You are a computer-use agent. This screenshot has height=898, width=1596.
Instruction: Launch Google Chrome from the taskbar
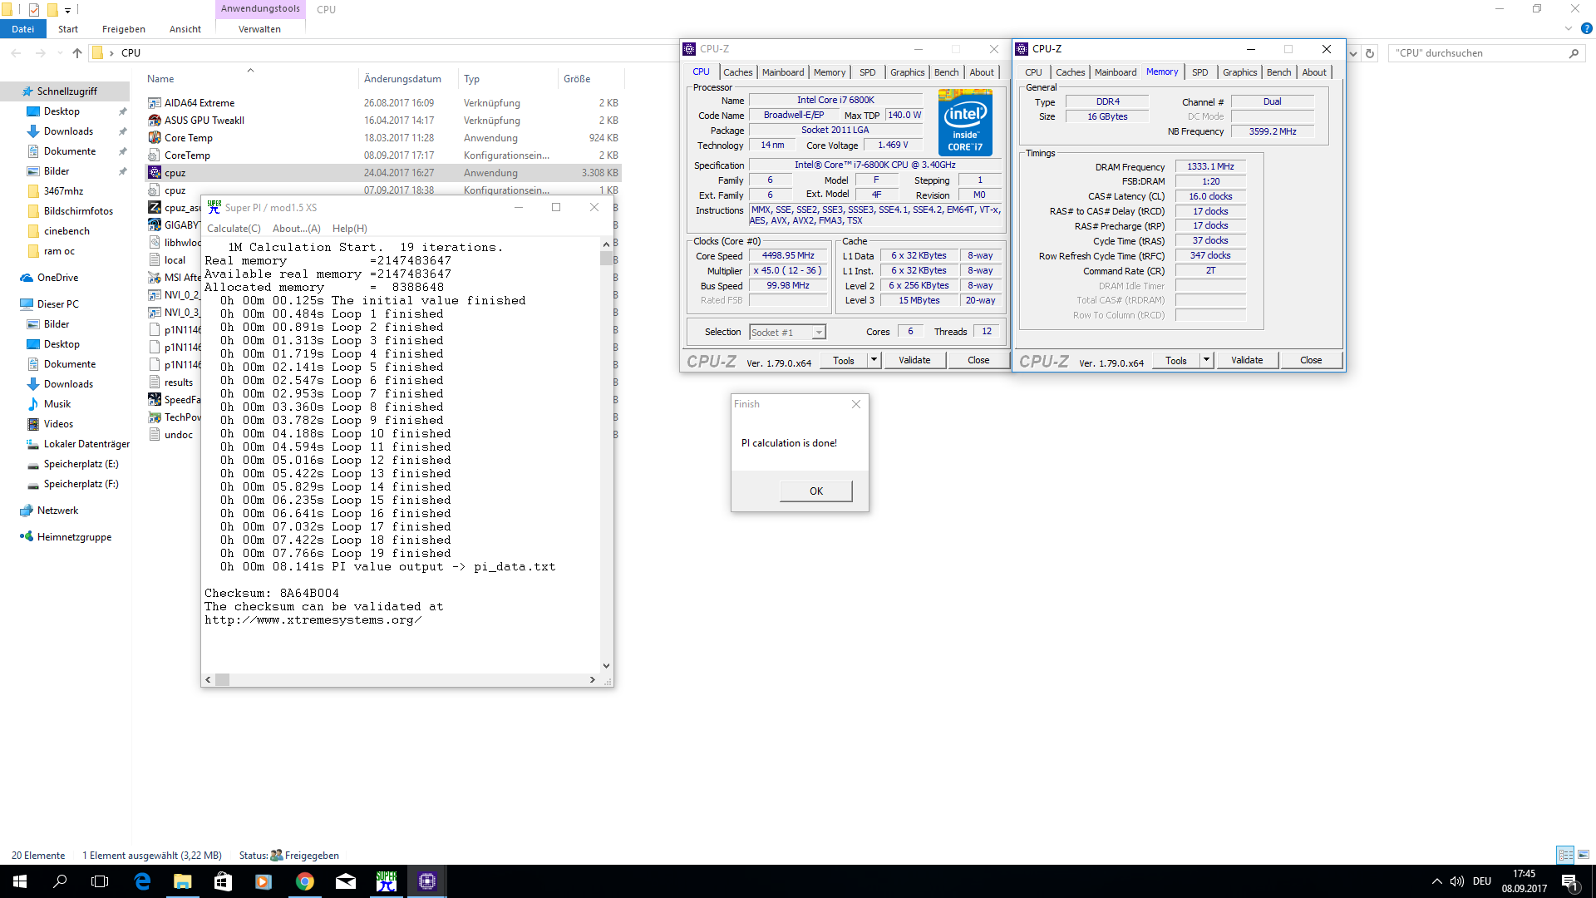click(304, 881)
